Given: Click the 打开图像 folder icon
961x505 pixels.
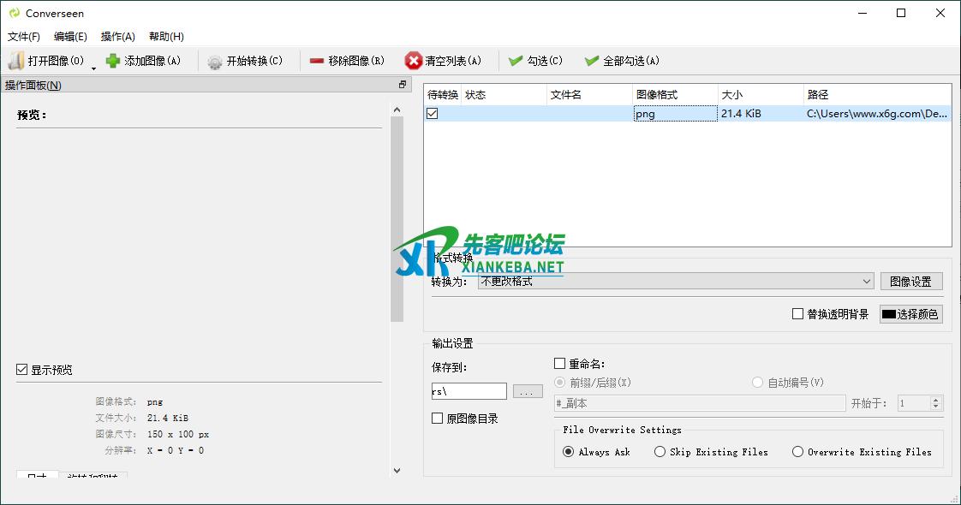Looking at the screenshot, I should (x=16, y=61).
